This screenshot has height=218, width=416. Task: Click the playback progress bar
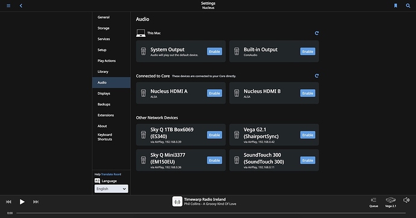[211, 213]
